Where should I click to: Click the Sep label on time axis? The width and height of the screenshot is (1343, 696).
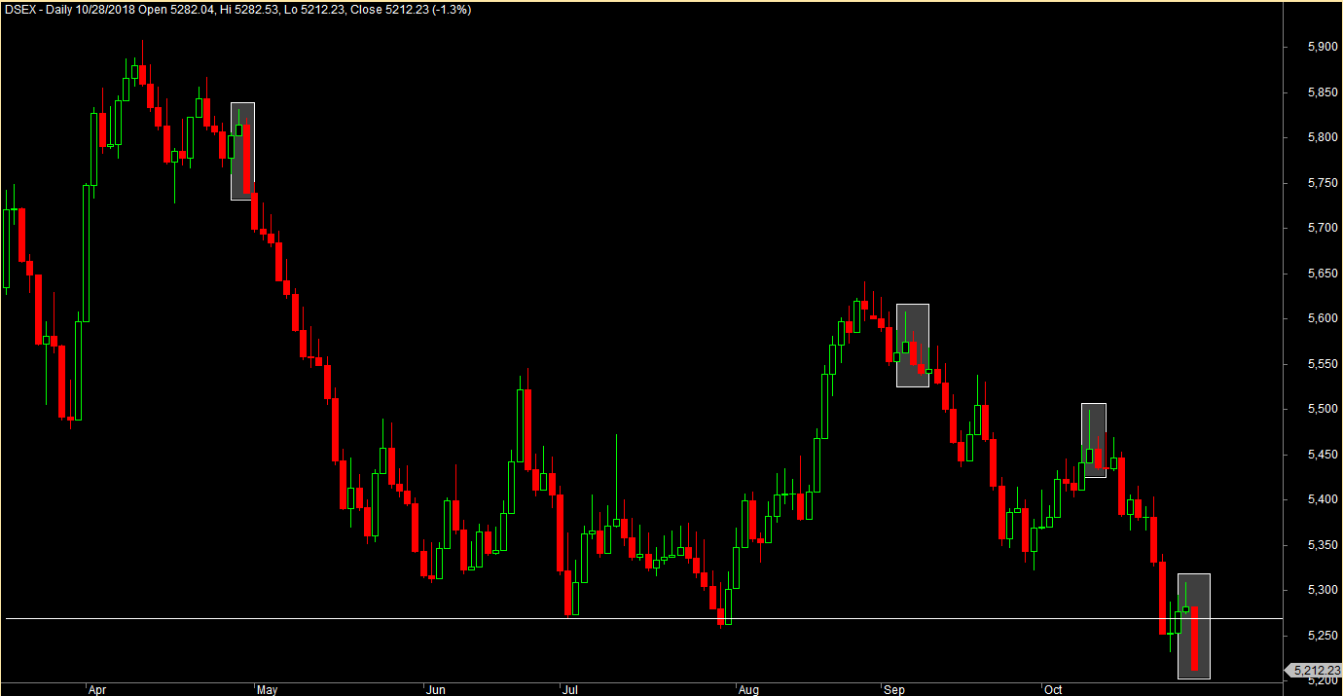894,689
